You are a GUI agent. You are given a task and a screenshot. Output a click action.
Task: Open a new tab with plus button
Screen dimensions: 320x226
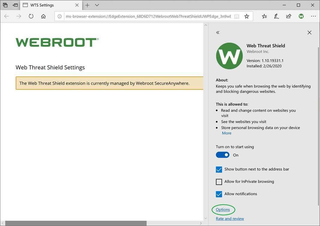(x=87, y=5)
